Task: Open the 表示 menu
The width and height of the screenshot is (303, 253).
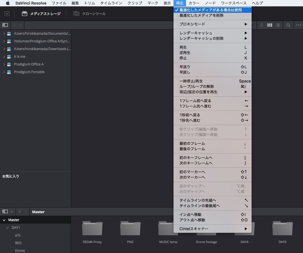Action: [167, 3]
